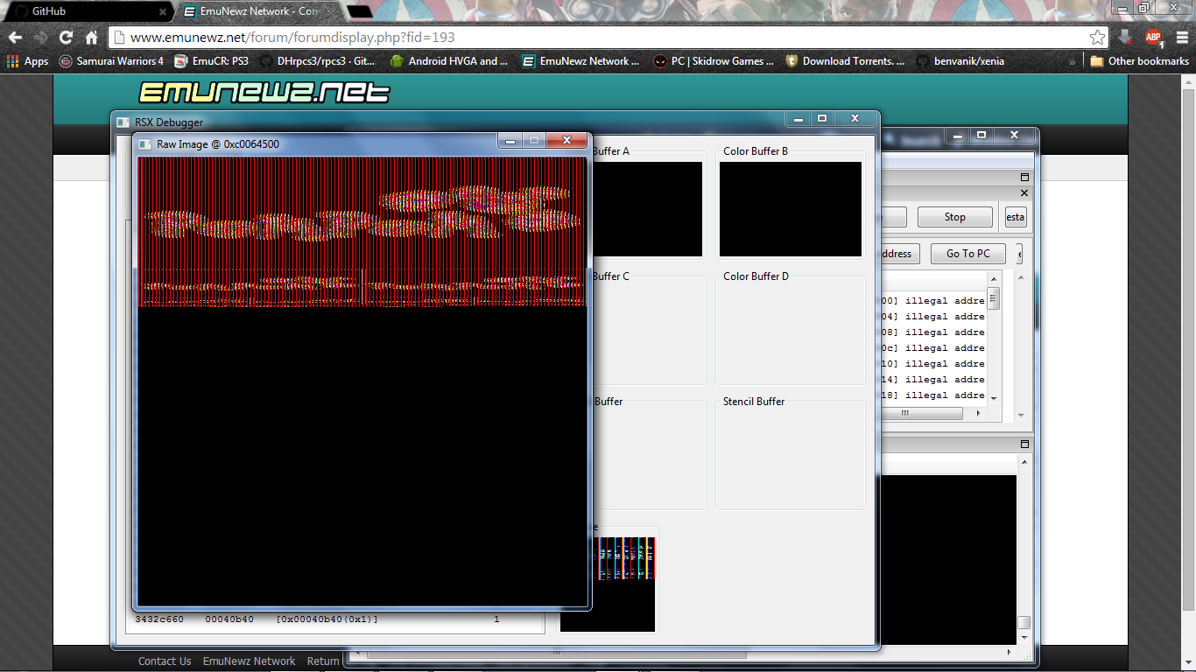
Task: Select the 0x00040b40(0x1) command row
Action: coord(334,619)
